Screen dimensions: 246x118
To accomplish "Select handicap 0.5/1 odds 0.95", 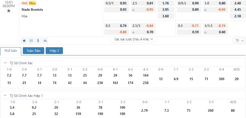I will (x=117, y=3).
